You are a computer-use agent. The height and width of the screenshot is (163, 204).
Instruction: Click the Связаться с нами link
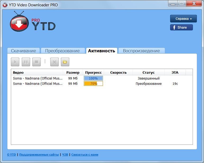pyautogui.click(x=85, y=155)
